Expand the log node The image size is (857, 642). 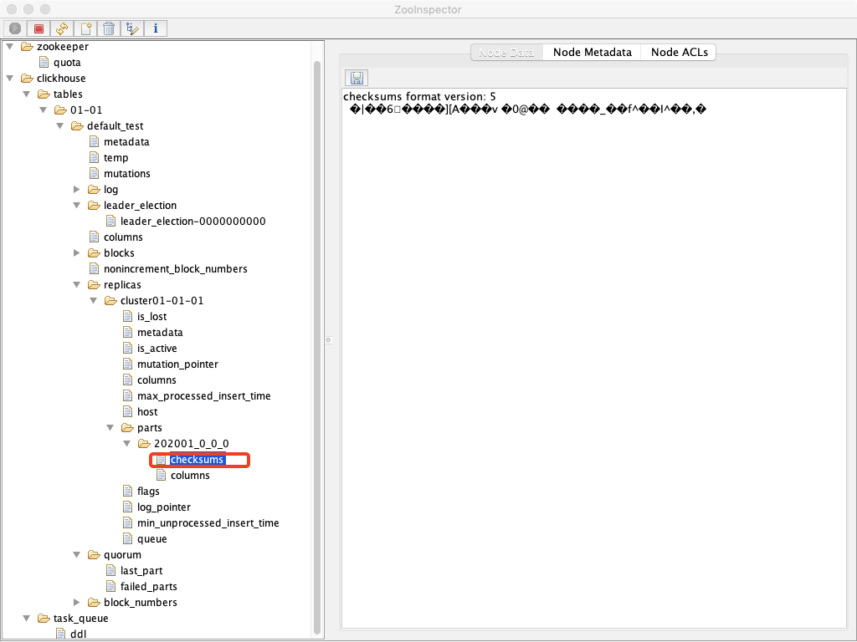(x=76, y=189)
